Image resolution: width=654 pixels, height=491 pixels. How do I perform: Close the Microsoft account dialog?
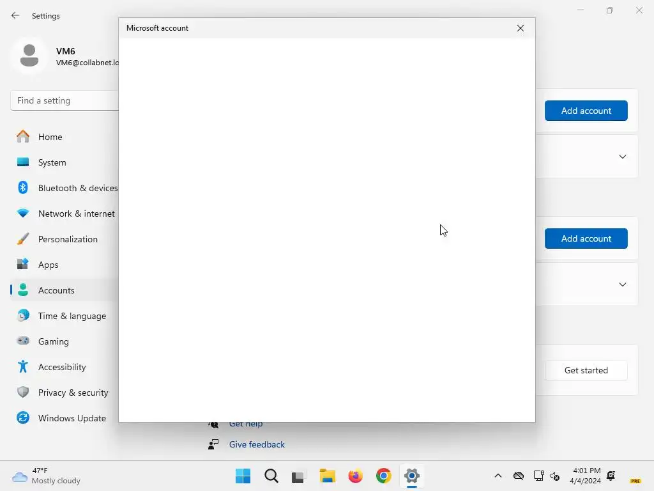[x=520, y=28]
